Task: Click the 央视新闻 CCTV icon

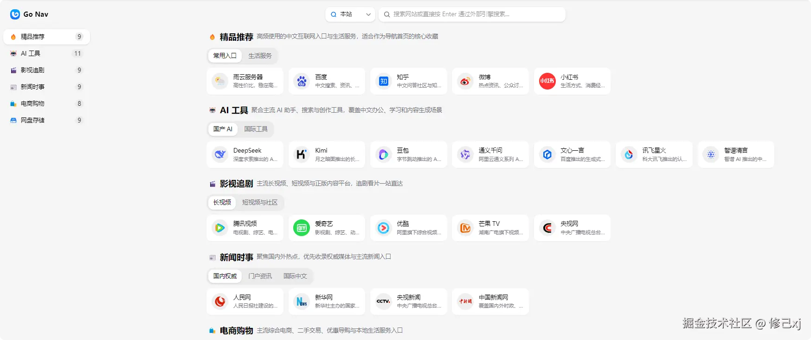Action: tap(384, 302)
